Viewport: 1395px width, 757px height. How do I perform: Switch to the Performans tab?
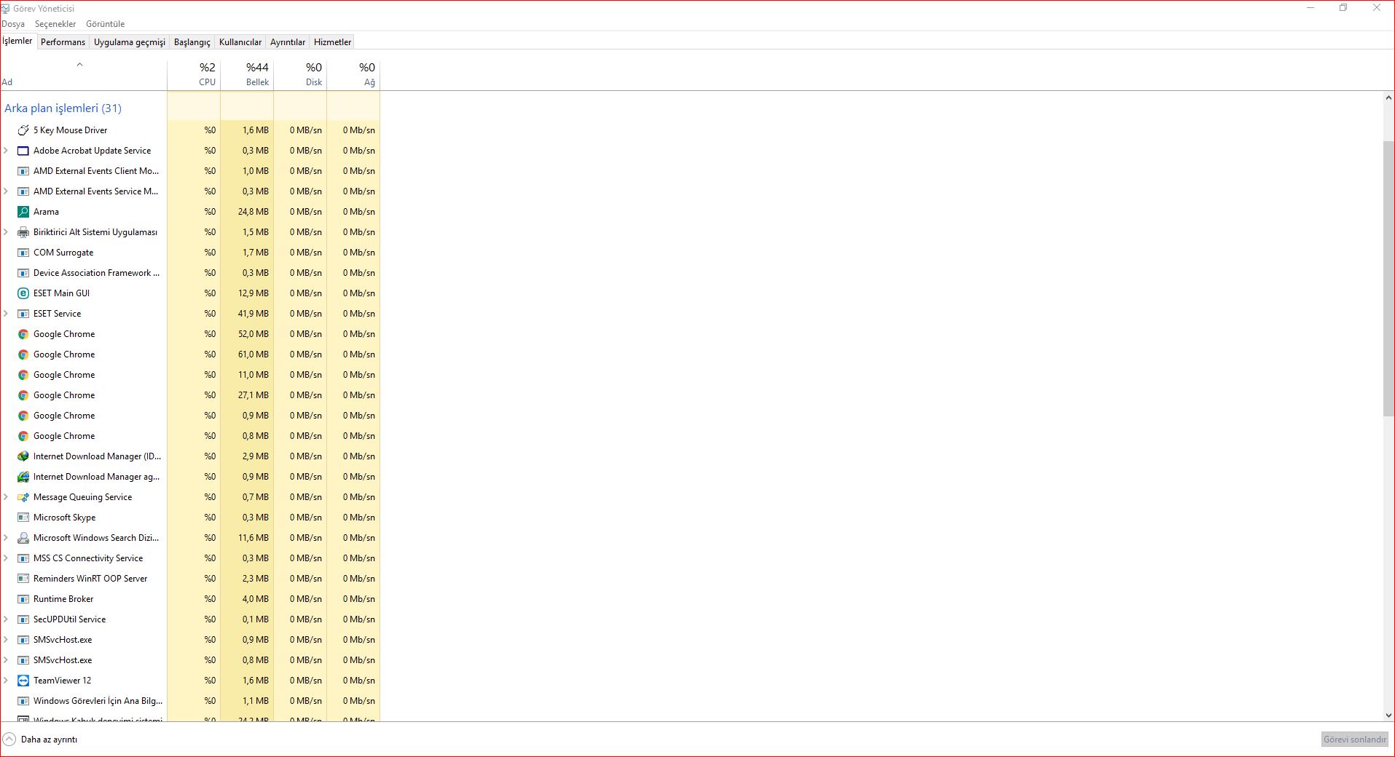[x=63, y=42]
